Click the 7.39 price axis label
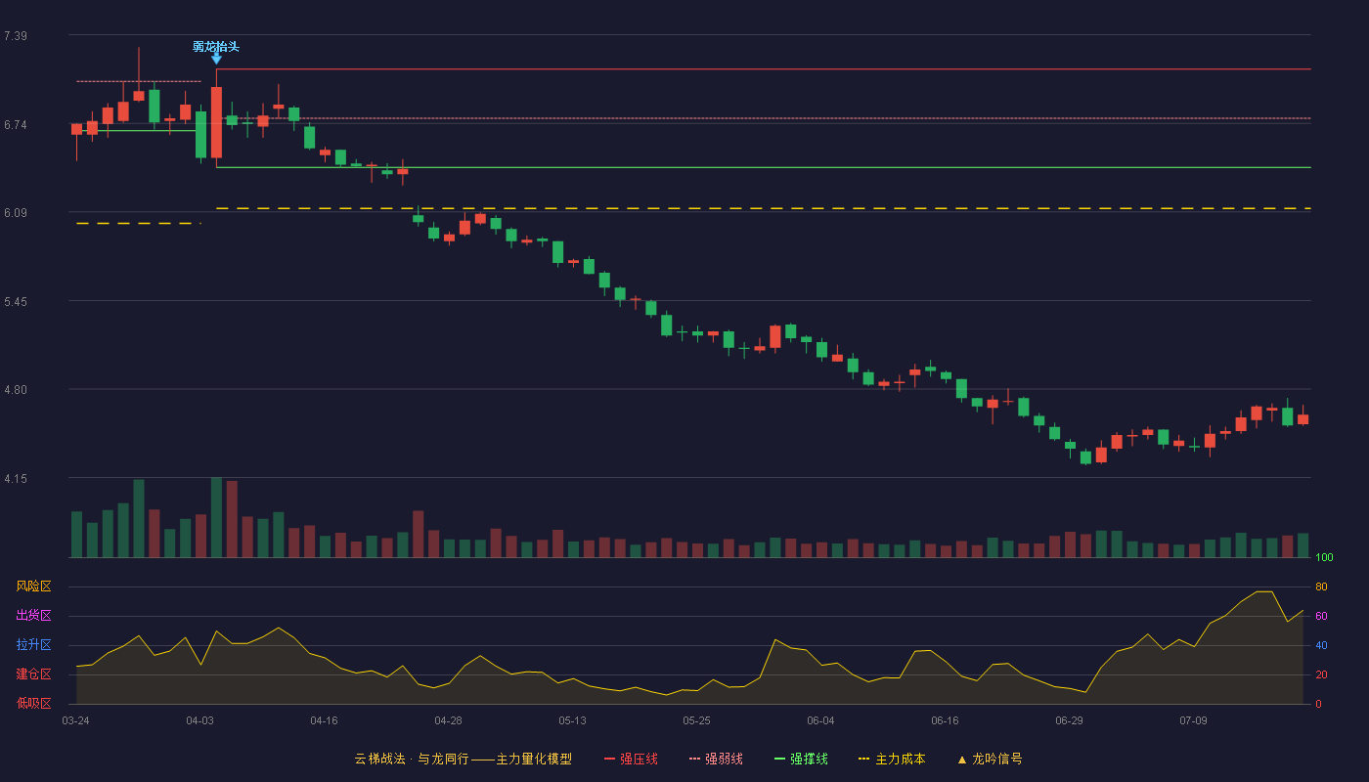Viewport: 1369px width, 782px height. 15,36
